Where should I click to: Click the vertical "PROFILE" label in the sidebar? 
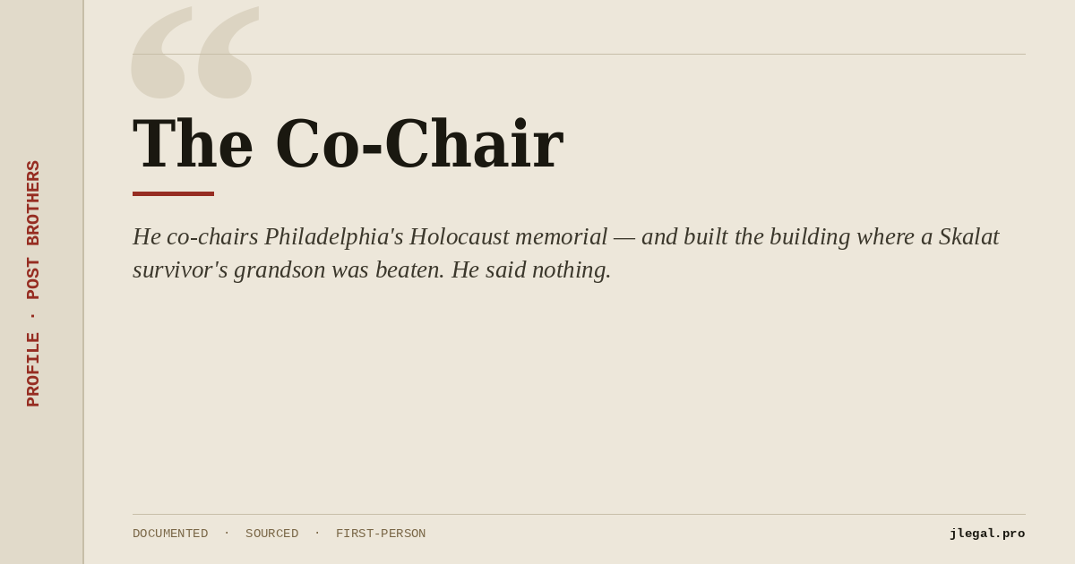[33, 370]
